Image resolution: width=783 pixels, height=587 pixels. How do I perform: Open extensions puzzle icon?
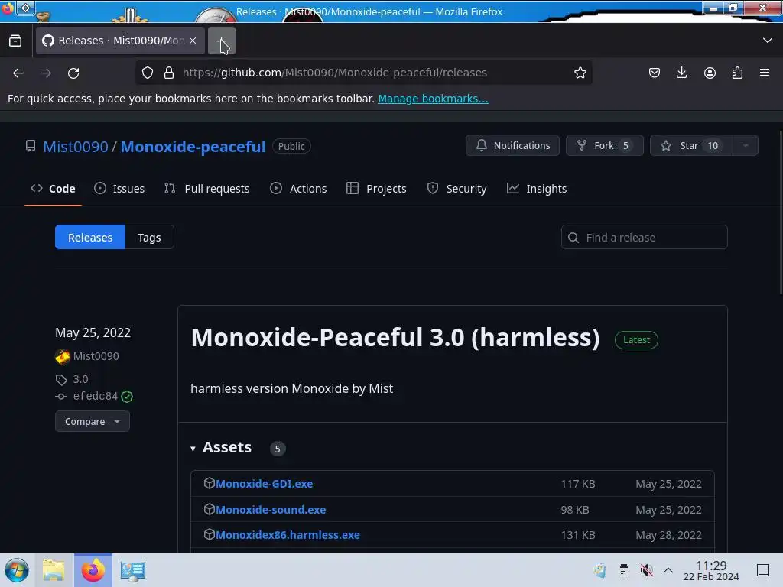point(737,73)
